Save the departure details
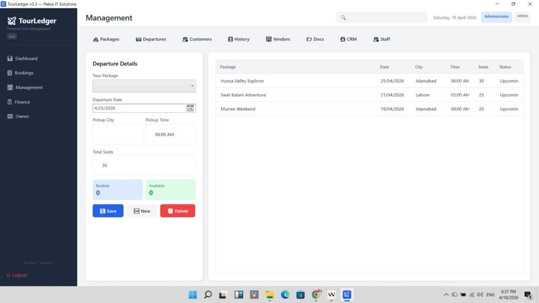Viewport: 539px width, 303px height. coord(108,211)
